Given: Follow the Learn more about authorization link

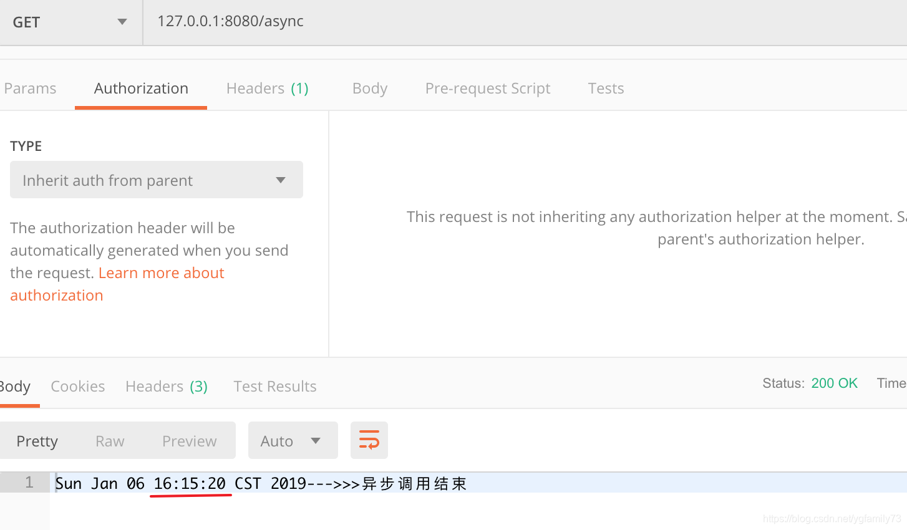Looking at the screenshot, I should tap(117, 284).
